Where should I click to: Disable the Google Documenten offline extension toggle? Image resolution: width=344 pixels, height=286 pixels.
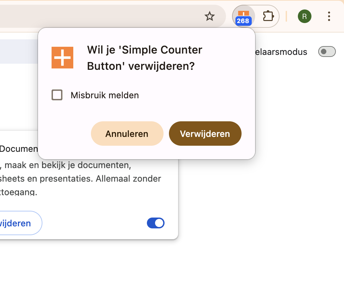[x=156, y=223]
